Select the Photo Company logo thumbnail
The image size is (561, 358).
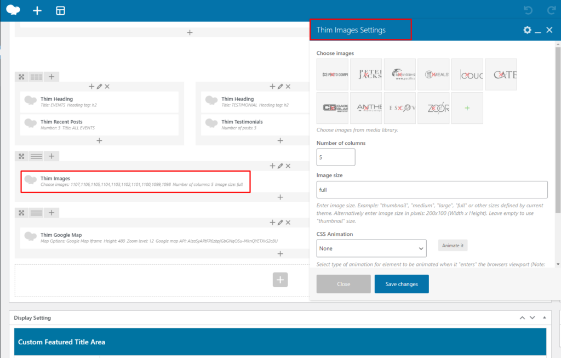pos(333,75)
